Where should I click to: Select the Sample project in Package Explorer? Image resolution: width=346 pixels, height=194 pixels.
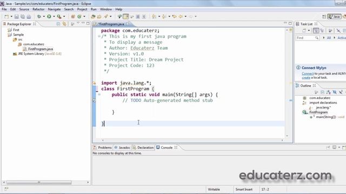(18, 34)
